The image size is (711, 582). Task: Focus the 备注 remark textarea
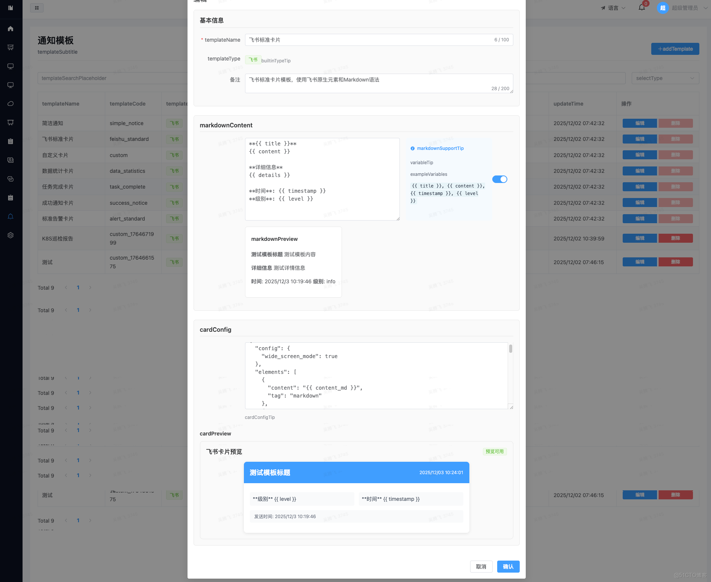point(379,83)
